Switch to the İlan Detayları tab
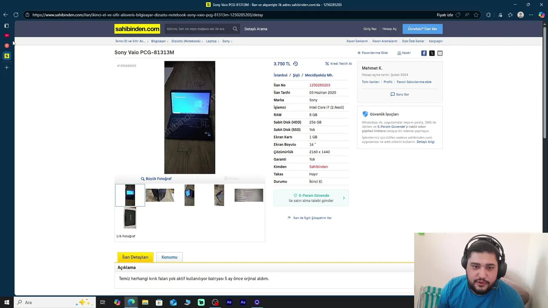This screenshot has height=308, width=548. pyautogui.click(x=135, y=257)
